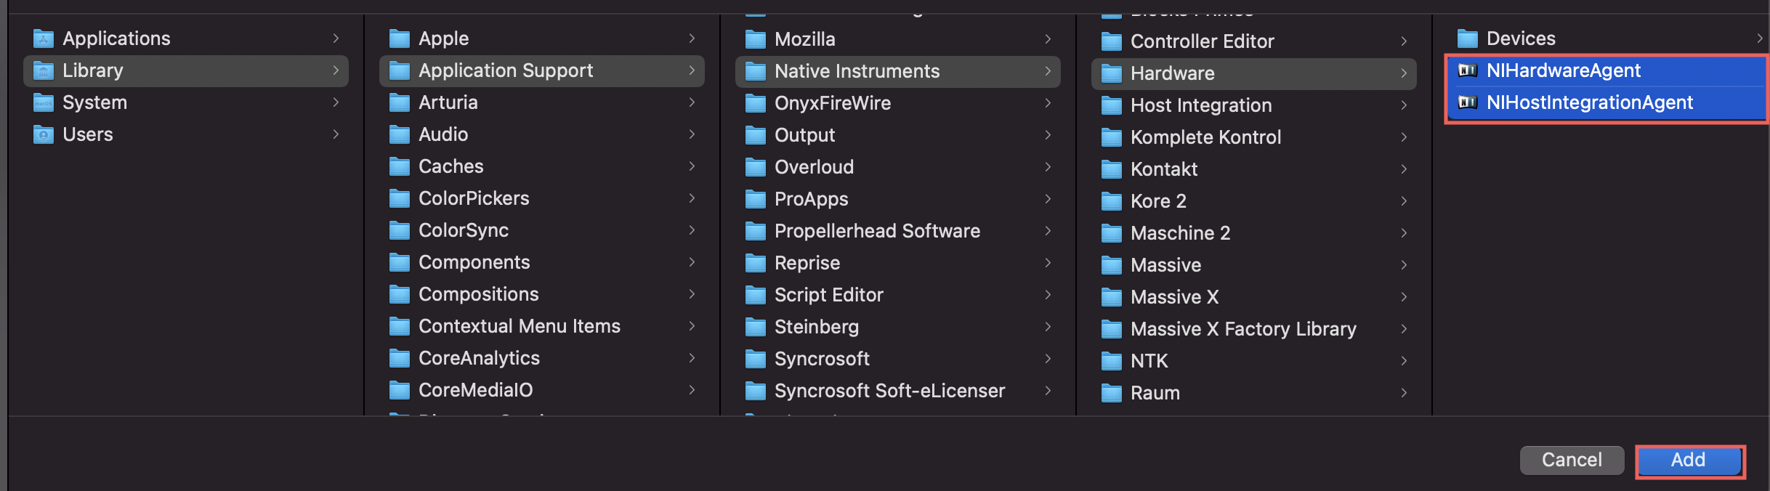
Task: Expand the Users folder chevron
Action: click(336, 134)
